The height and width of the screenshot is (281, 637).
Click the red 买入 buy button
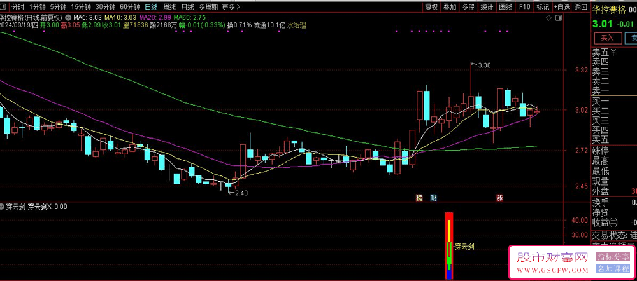click(608, 38)
